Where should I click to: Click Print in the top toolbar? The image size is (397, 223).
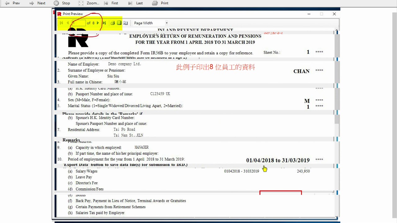[160, 3]
